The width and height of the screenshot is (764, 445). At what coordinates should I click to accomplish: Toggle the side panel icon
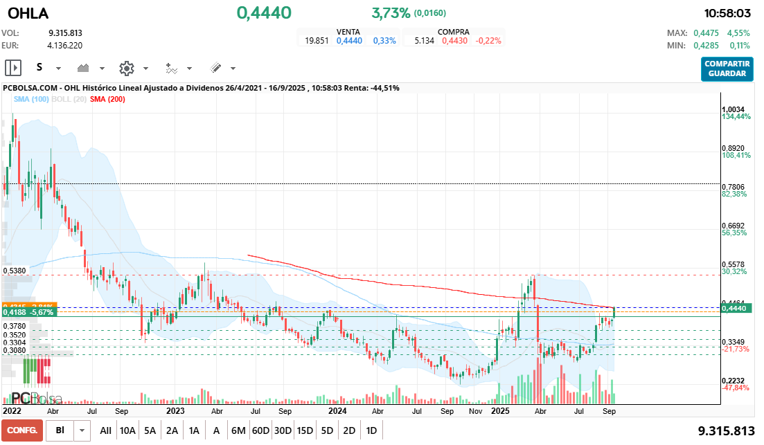pyautogui.click(x=13, y=68)
